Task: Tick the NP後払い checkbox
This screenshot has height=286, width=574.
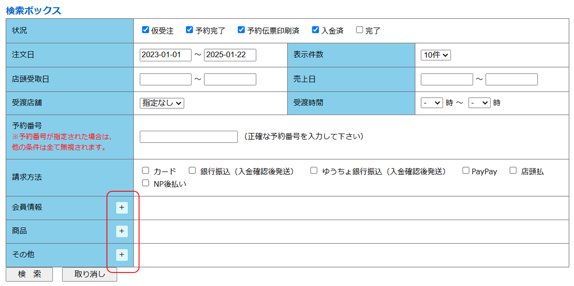Action: (x=146, y=183)
